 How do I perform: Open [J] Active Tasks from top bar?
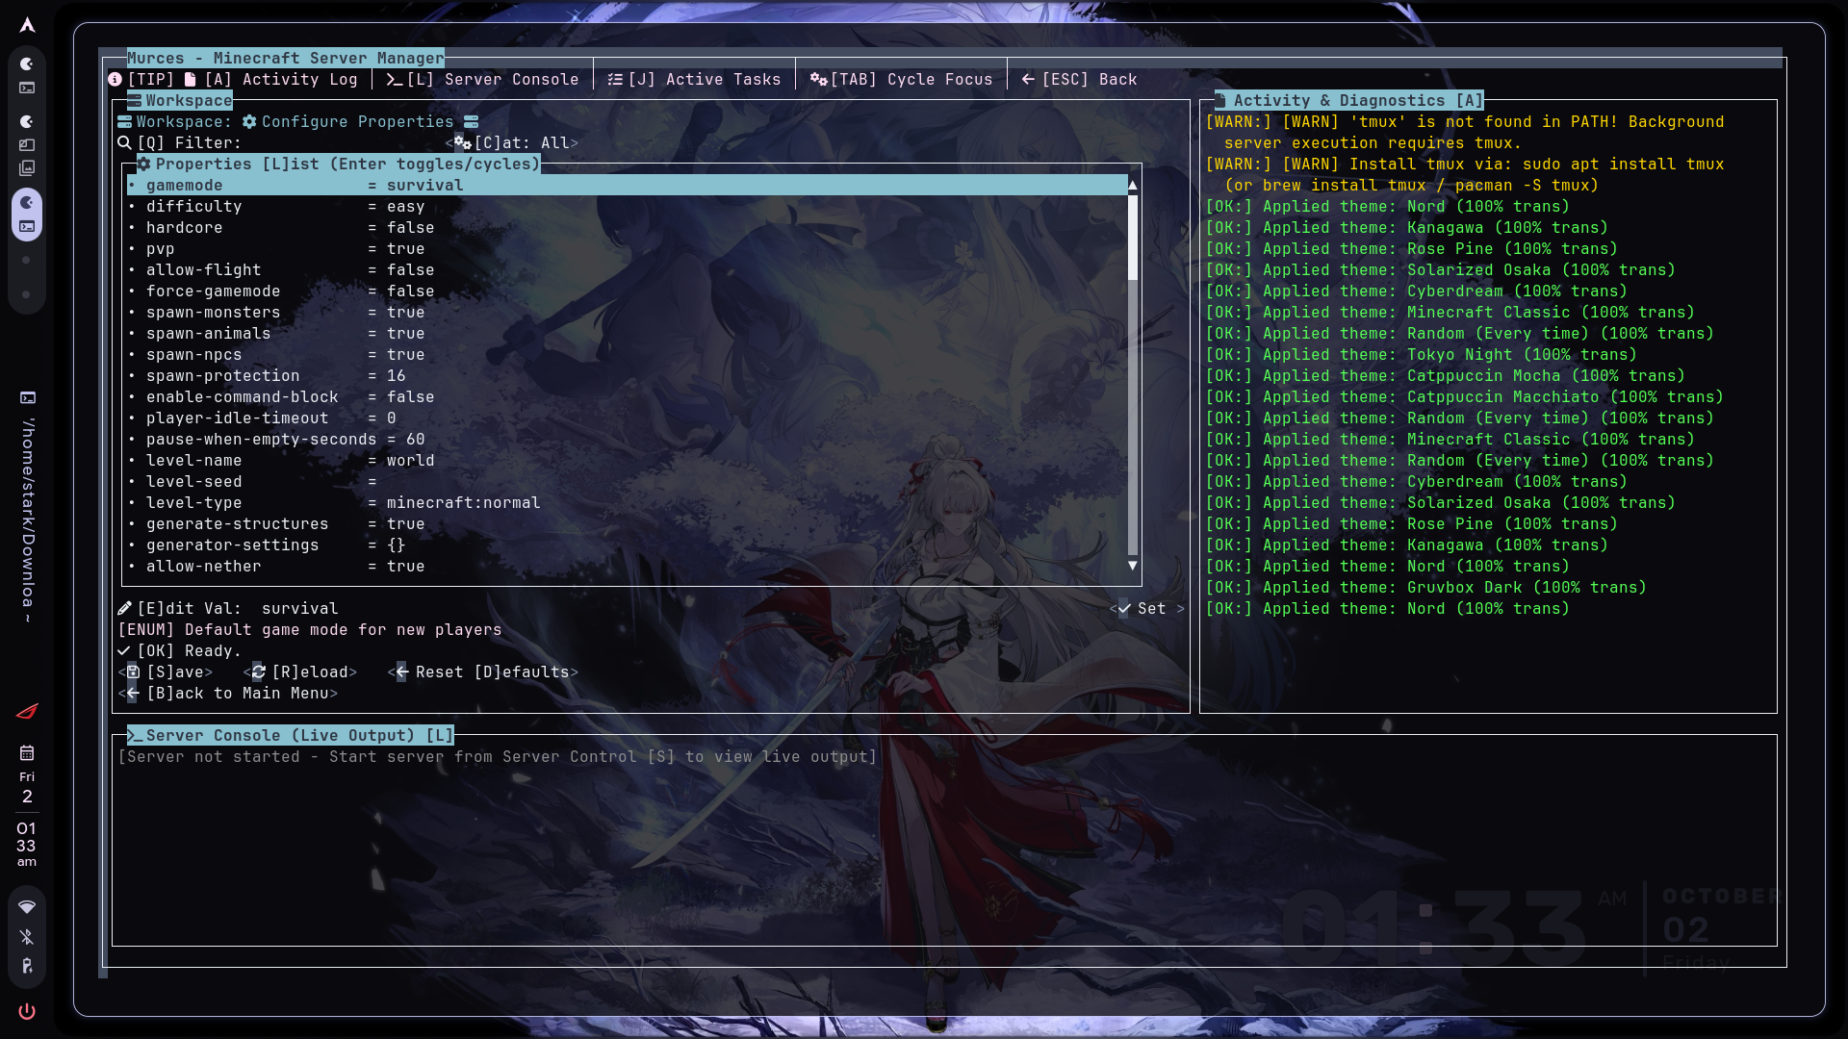(x=694, y=80)
